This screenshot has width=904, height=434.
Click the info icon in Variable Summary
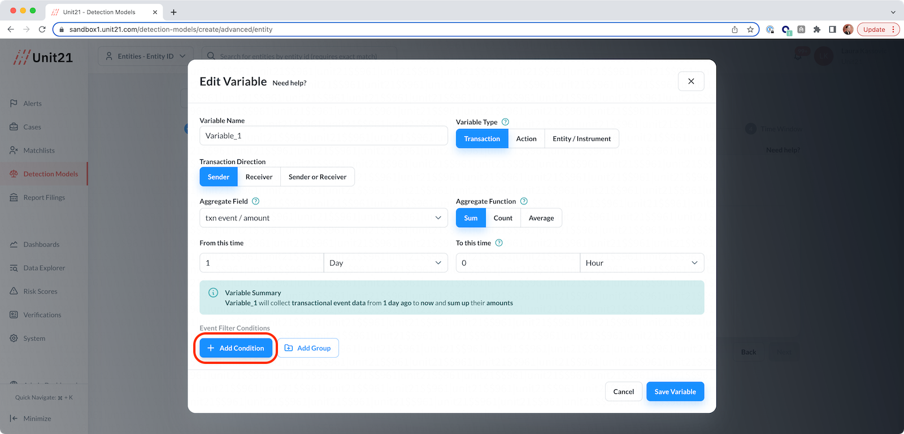point(213,293)
